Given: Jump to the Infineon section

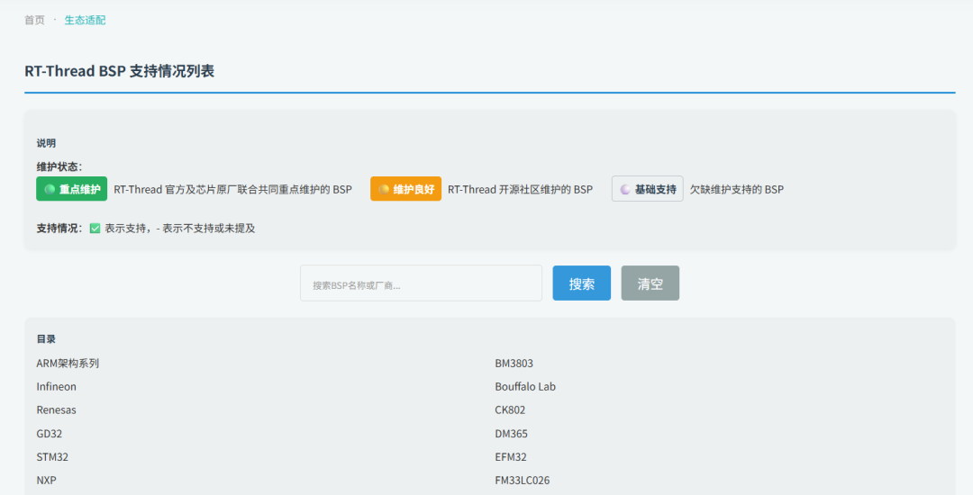Looking at the screenshot, I should [57, 387].
